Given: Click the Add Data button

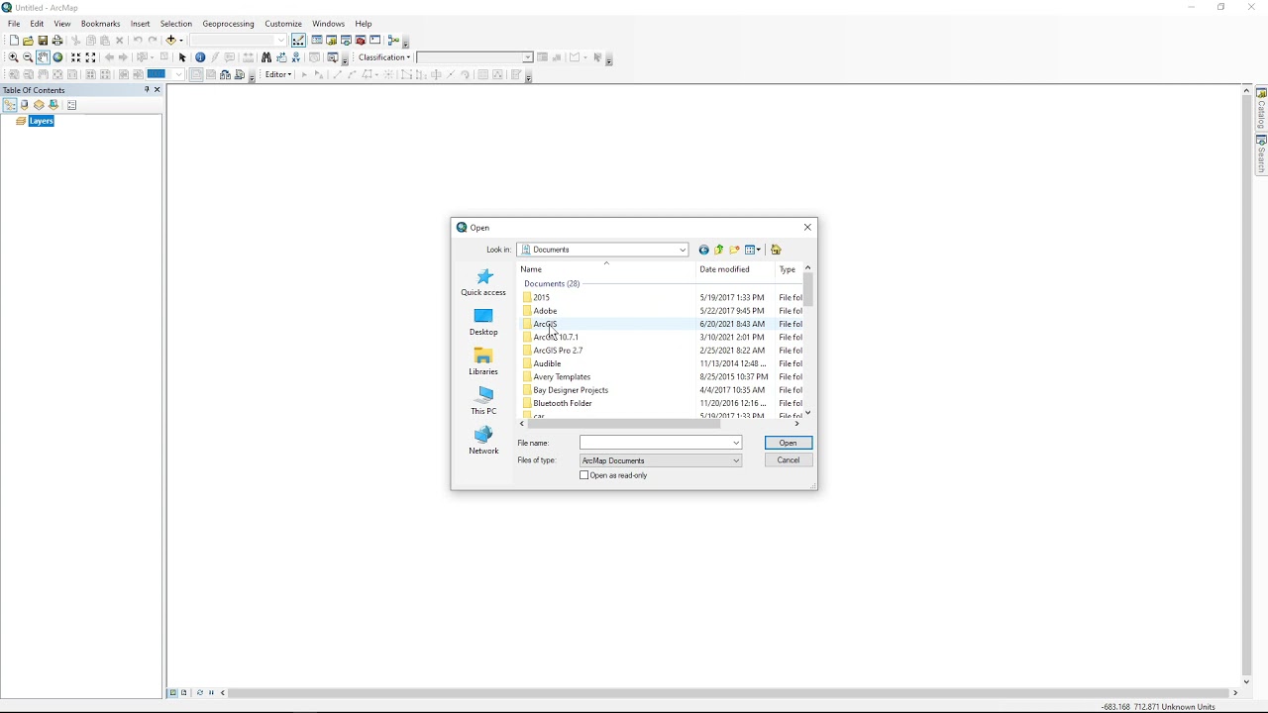Looking at the screenshot, I should click(170, 41).
